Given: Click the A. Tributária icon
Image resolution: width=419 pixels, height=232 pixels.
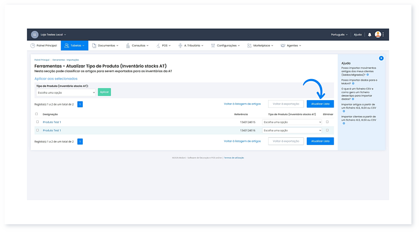Looking at the screenshot, I should pos(180,46).
